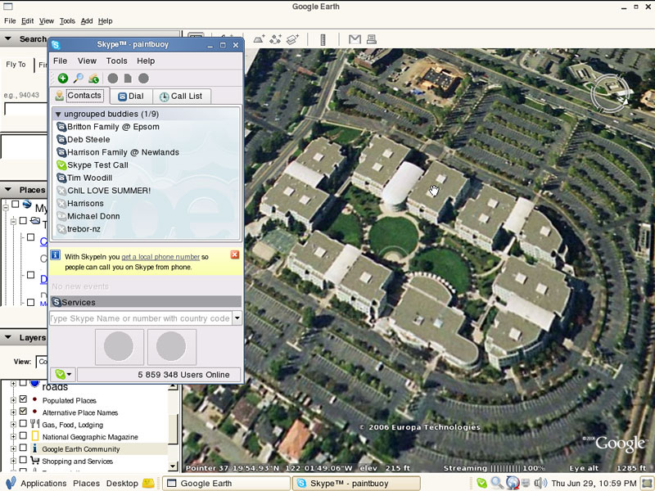Image resolution: width=655 pixels, height=491 pixels.
Task: Click the left gray call button in Skype
Action: coord(119,346)
